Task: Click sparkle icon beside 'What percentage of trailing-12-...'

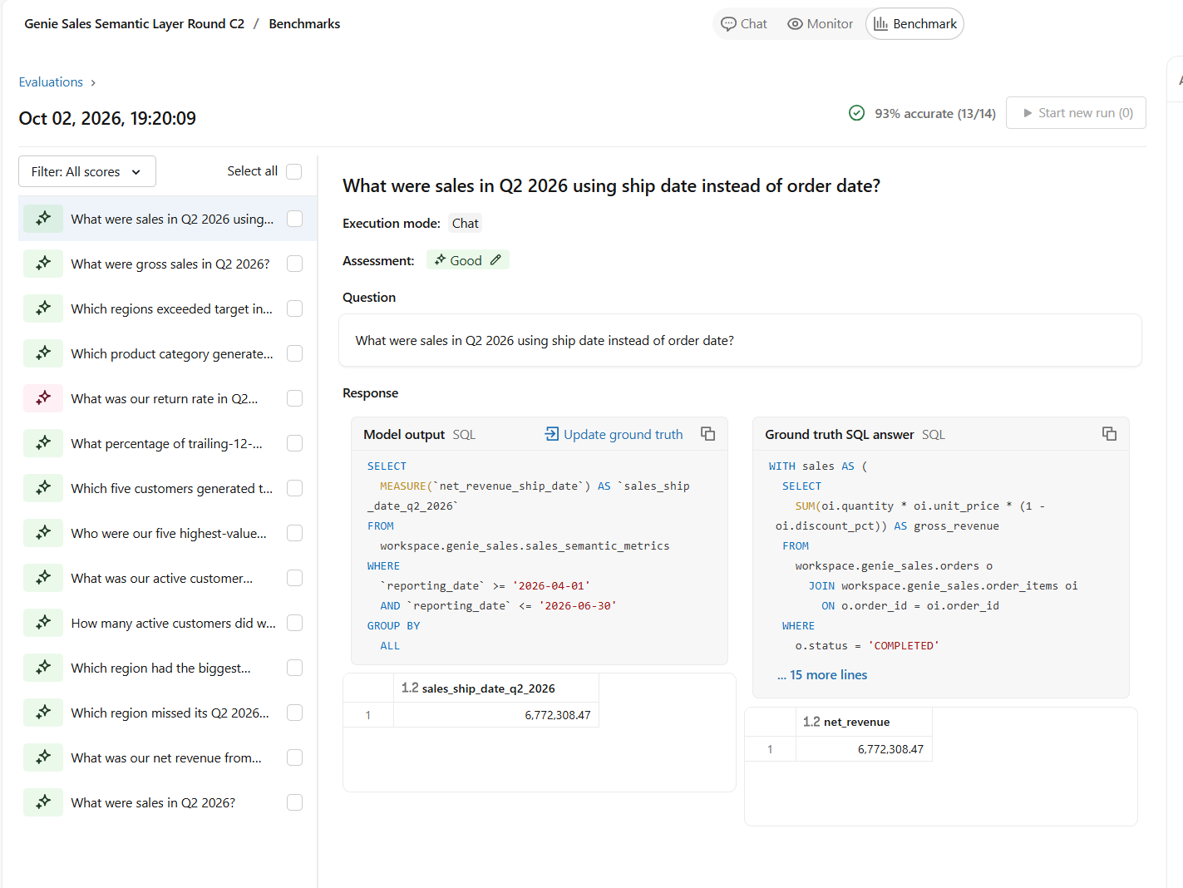Action: [43, 443]
